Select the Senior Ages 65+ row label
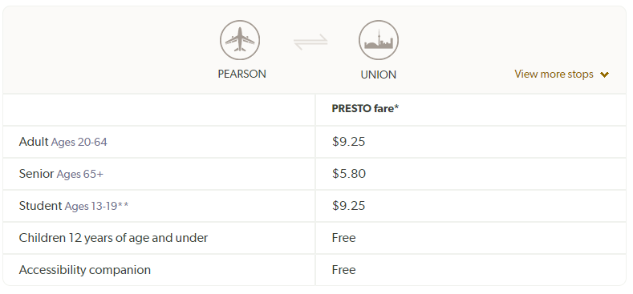 (61, 174)
